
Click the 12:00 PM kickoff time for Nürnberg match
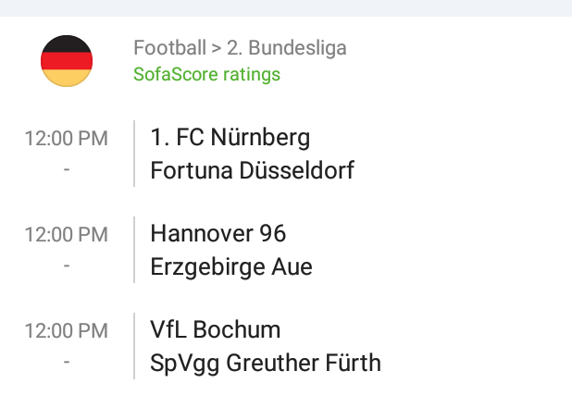(x=66, y=139)
